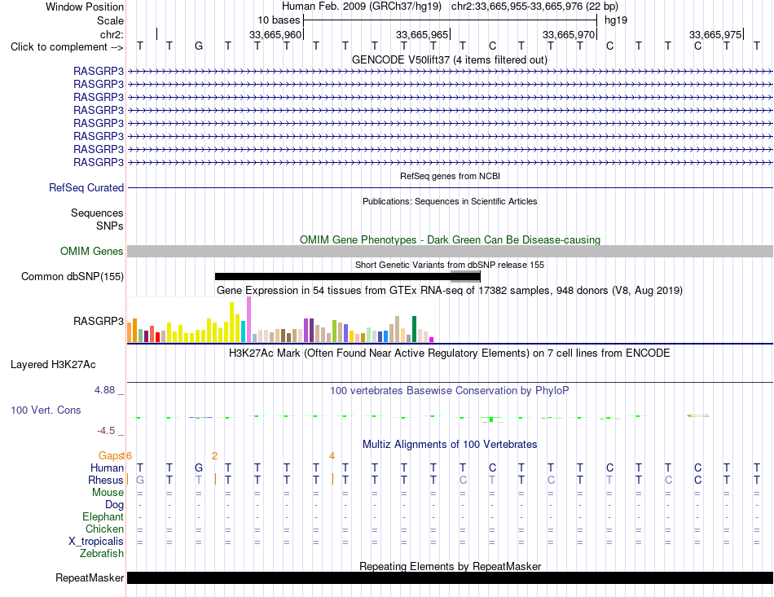The height and width of the screenshot is (597, 774).
Task: Click the -4.5 PhyloP lower scale value
Action: click(x=106, y=431)
